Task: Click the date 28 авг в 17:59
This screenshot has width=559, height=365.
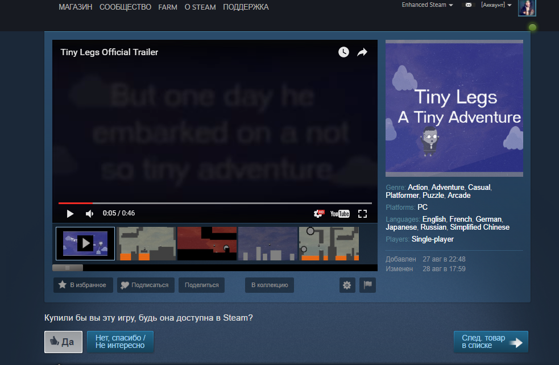Action: [444, 269]
